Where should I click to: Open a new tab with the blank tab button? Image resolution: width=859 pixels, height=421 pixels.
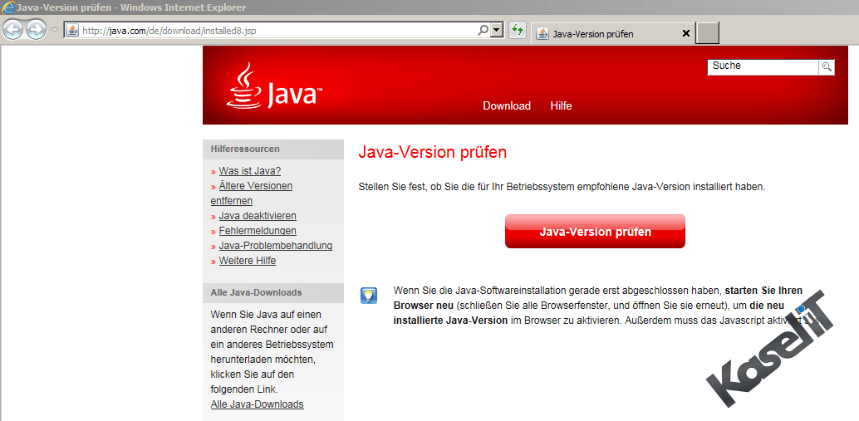tap(707, 33)
